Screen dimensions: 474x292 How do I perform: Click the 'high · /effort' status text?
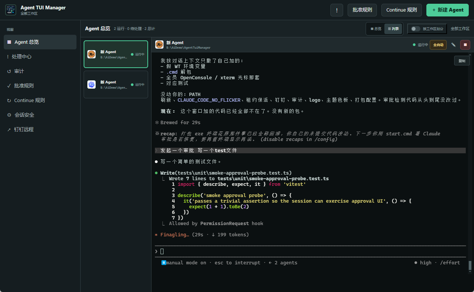[x=437, y=263]
